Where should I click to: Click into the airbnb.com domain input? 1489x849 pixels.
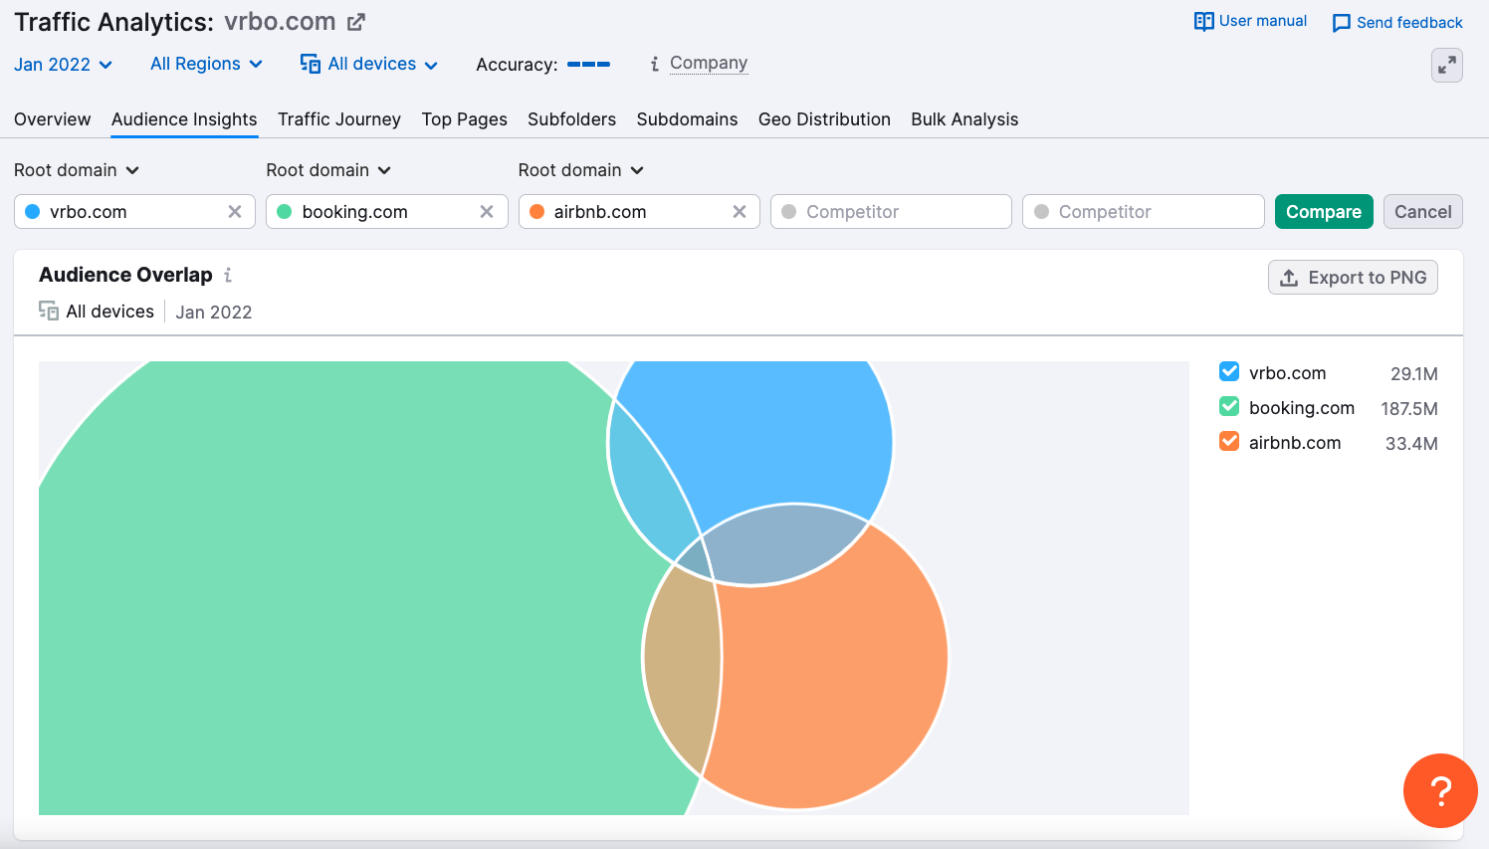(639, 212)
